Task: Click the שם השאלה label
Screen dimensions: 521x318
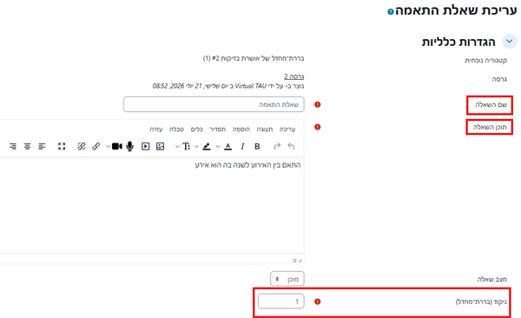Action: point(491,105)
